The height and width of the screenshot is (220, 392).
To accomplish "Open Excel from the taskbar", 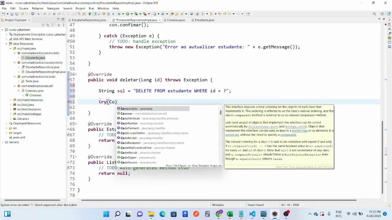I will coord(230,214).
